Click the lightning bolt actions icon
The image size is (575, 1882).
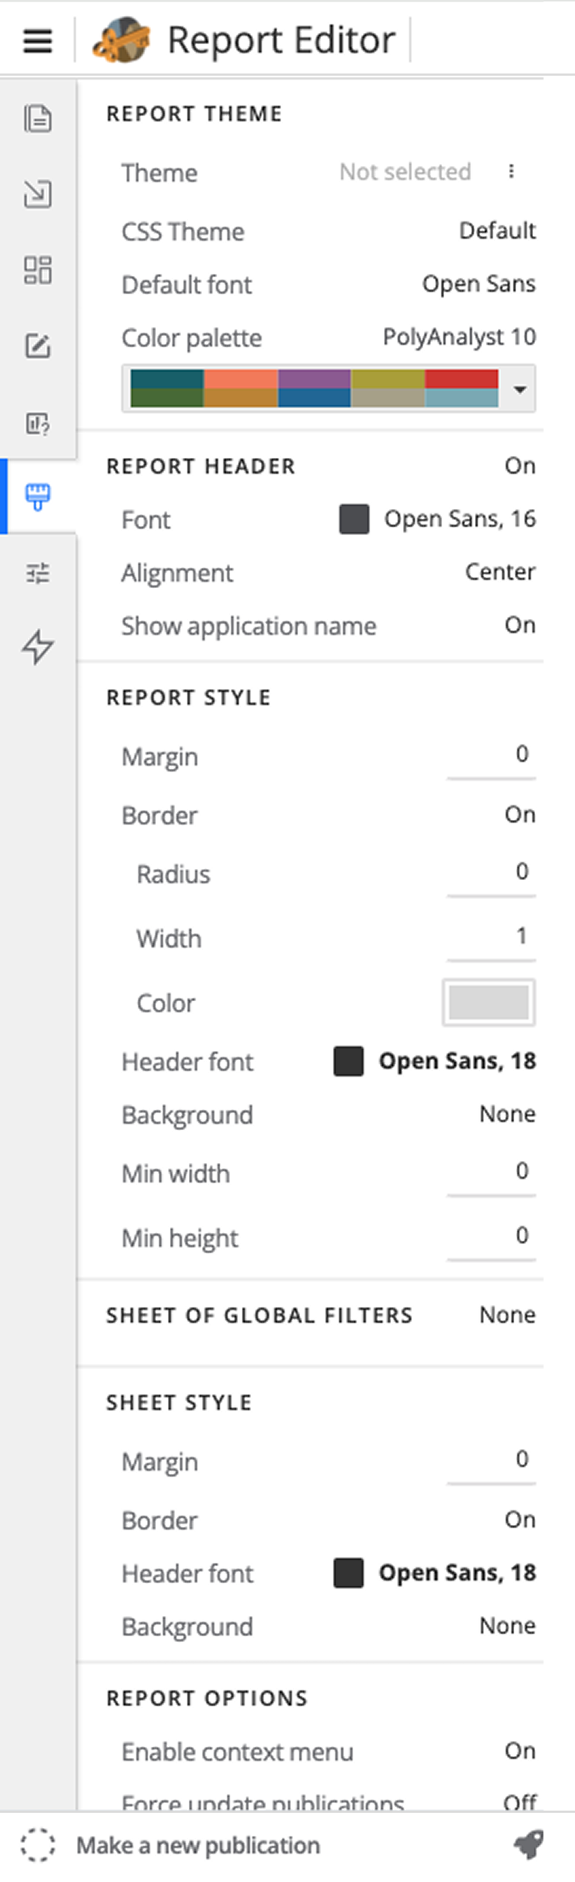[37, 648]
